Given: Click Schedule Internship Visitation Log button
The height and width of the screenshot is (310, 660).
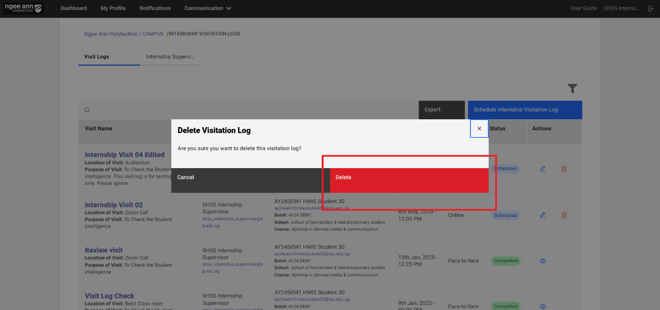Looking at the screenshot, I should tap(525, 110).
